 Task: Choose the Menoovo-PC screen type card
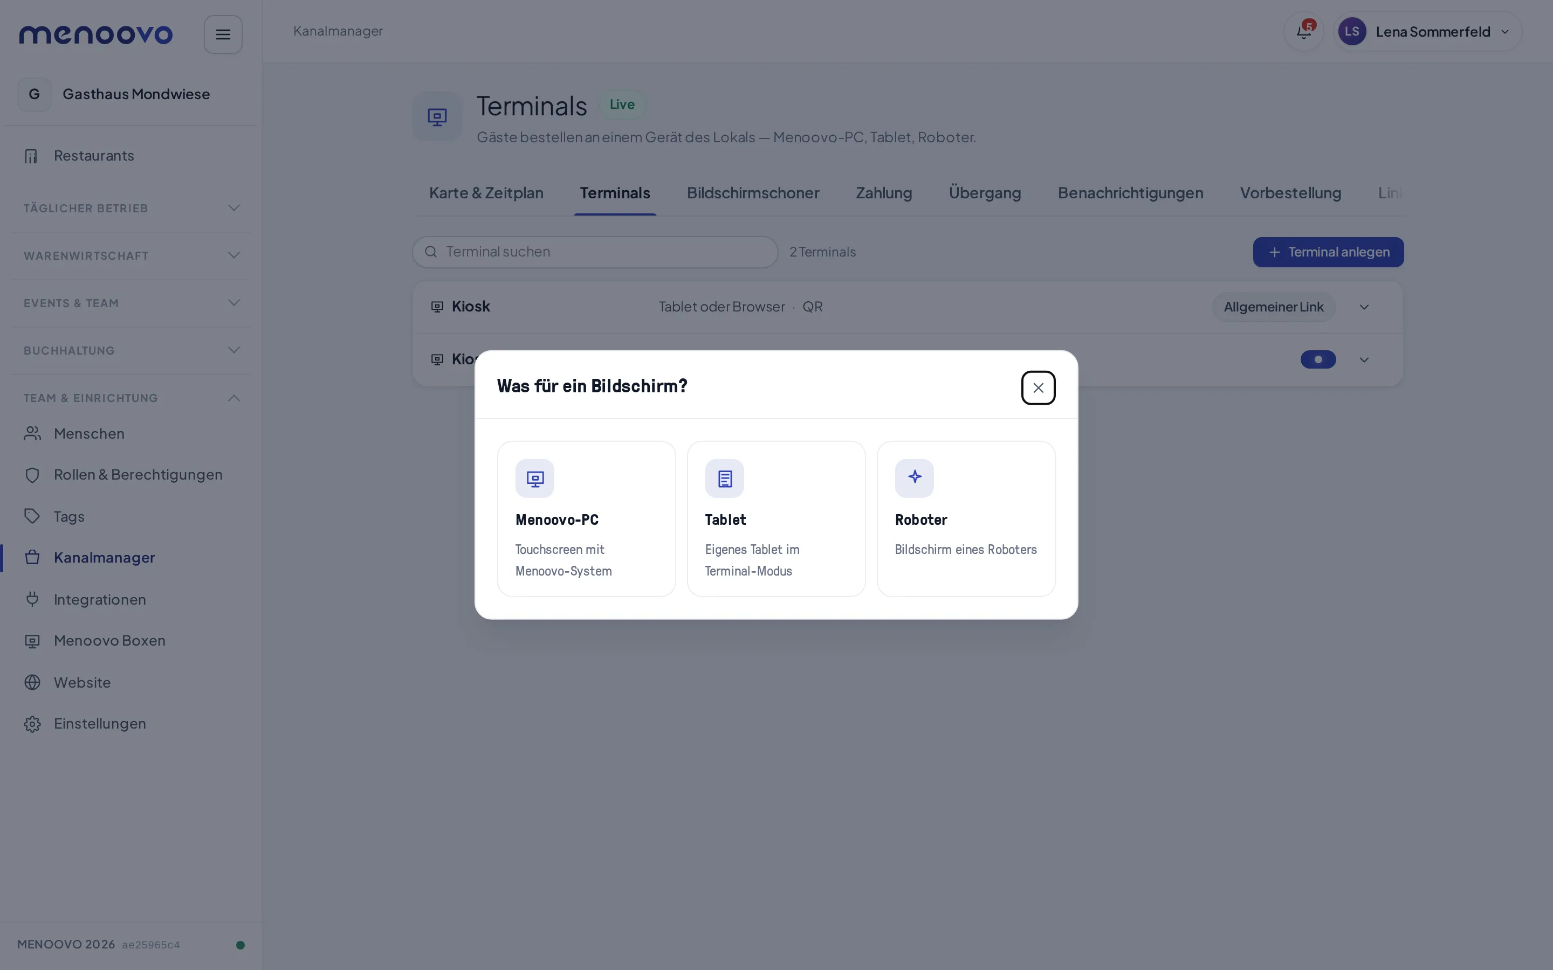coord(586,518)
